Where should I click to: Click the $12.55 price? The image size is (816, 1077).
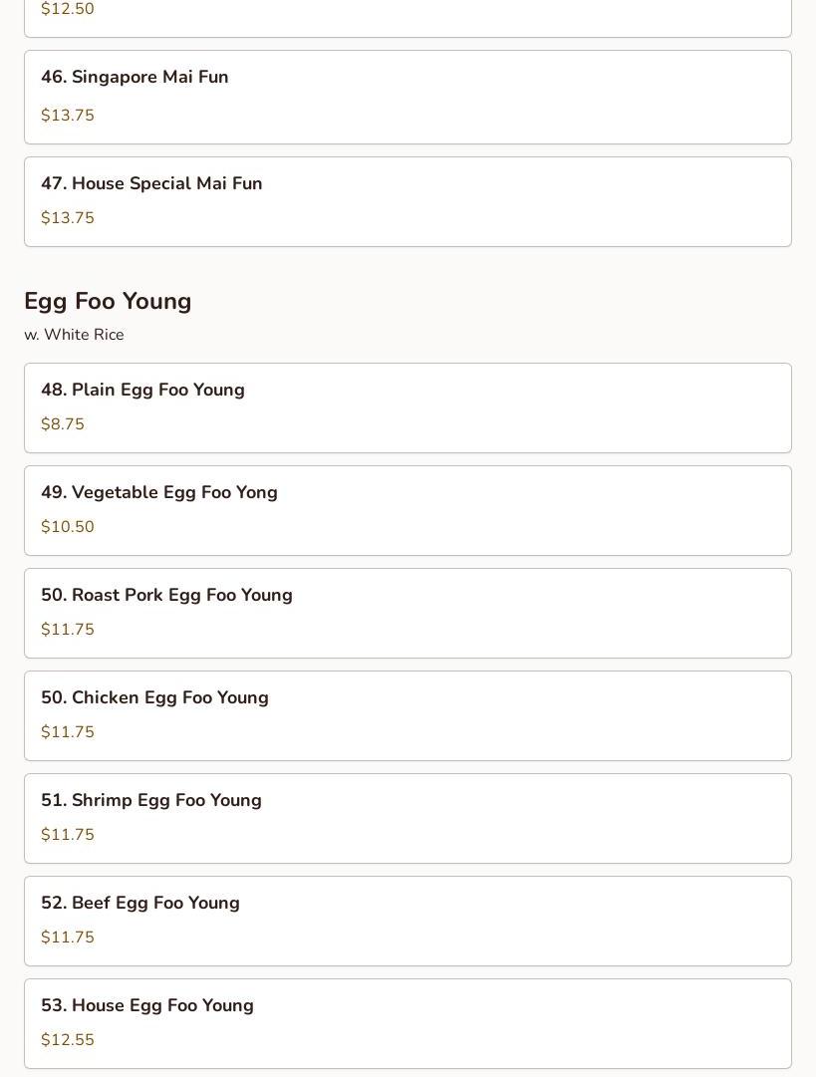pos(68,1040)
